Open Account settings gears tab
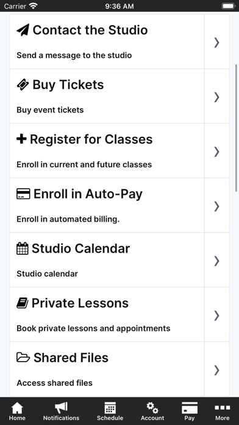The height and width of the screenshot is (425, 239). (152, 411)
